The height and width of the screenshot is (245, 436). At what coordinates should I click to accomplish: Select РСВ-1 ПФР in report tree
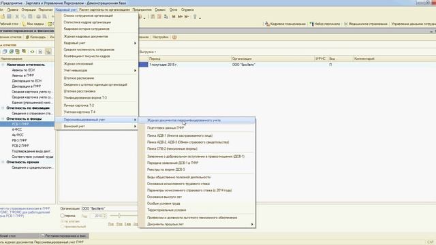[20, 124]
